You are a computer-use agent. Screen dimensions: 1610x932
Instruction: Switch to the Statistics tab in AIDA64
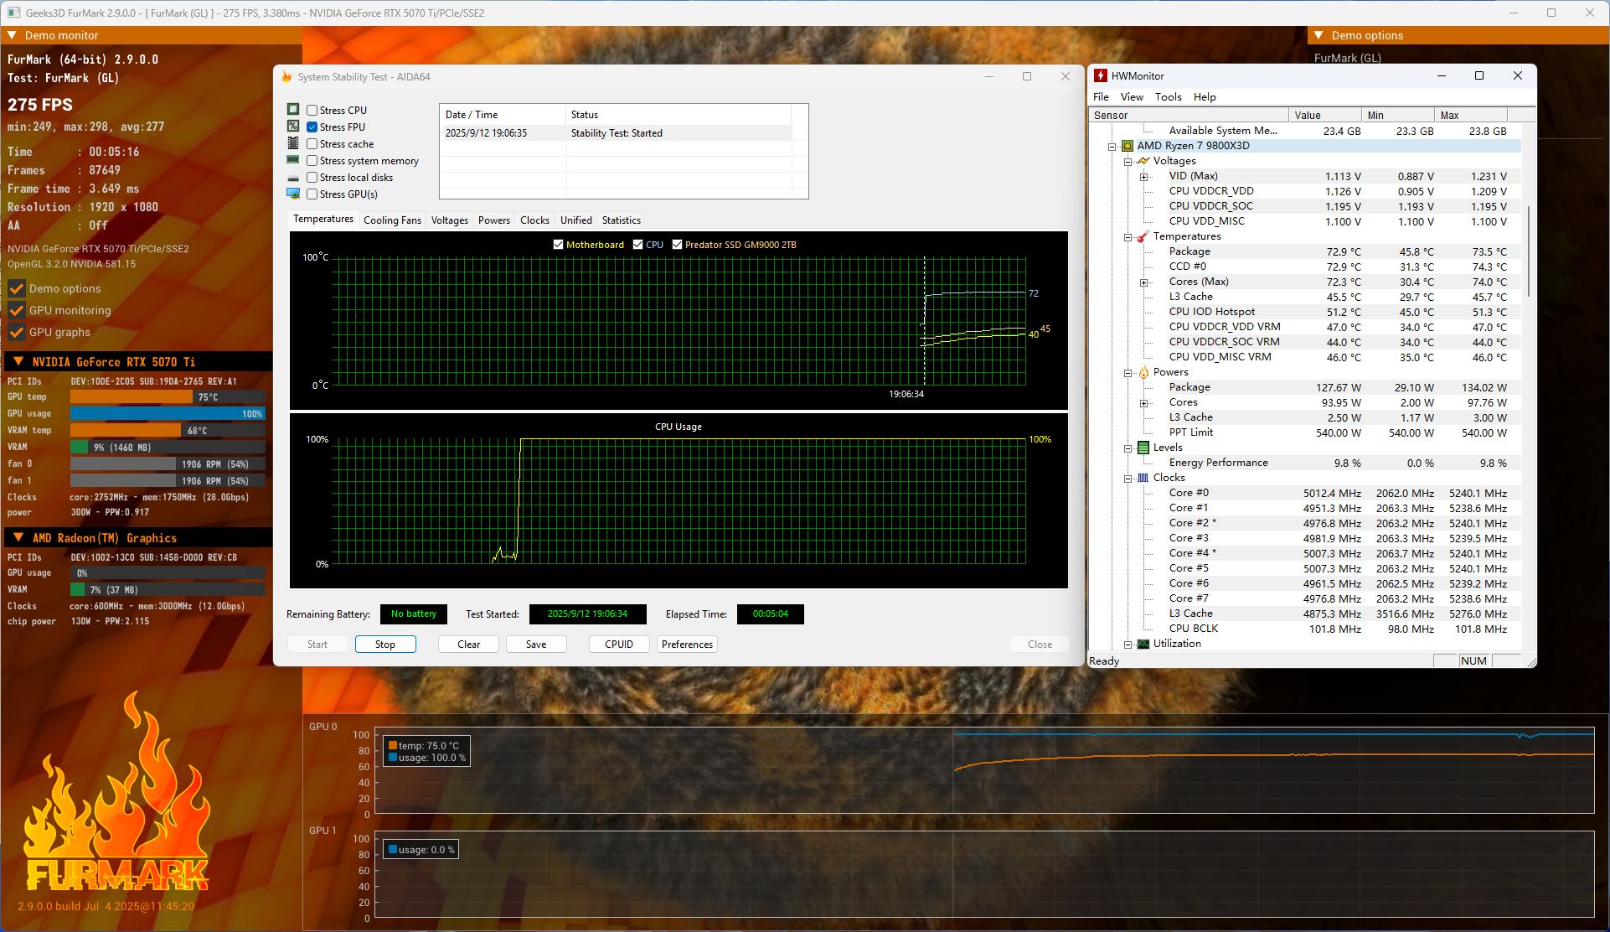(621, 220)
